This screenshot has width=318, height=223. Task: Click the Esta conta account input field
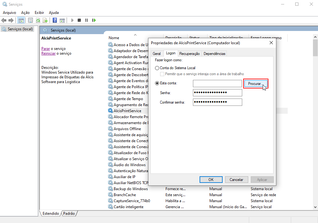tap(217, 83)
